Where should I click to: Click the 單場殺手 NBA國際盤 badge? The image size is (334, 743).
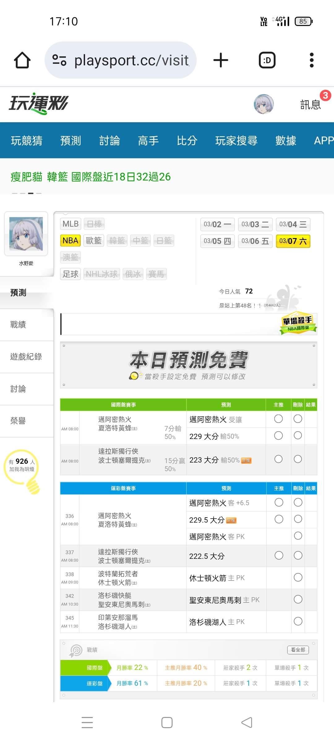[x=298, y=324]
